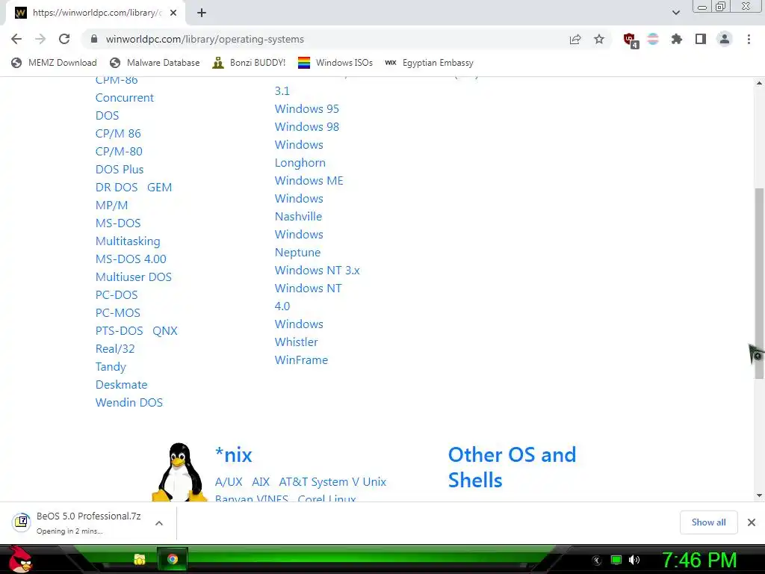The width and height of the screenshot is (765, 574).
Task: Open the PC-DOS link
Action: point(117,294)
